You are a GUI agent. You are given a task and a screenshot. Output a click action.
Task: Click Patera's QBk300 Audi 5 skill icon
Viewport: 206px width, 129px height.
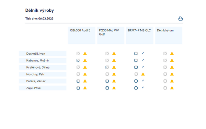click(78, 81)
